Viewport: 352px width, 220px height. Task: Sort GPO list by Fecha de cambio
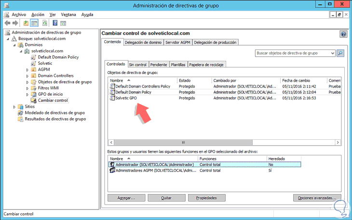click(303, 80)
